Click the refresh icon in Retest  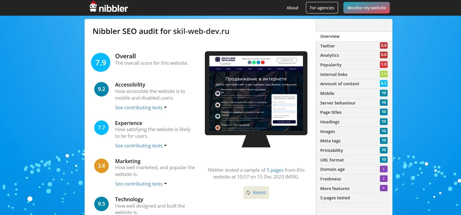pyautogui.click(x=248, y=193)
